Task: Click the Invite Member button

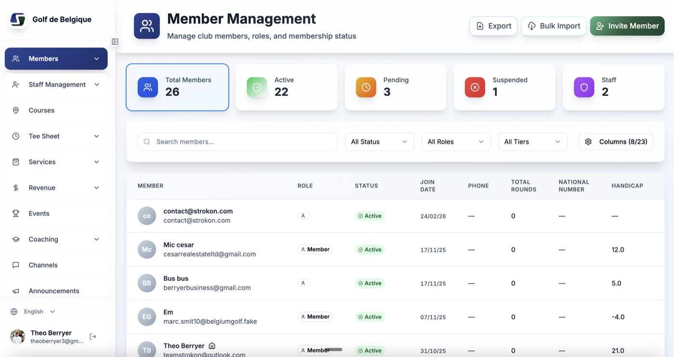Action: click(x=627, y=26)
